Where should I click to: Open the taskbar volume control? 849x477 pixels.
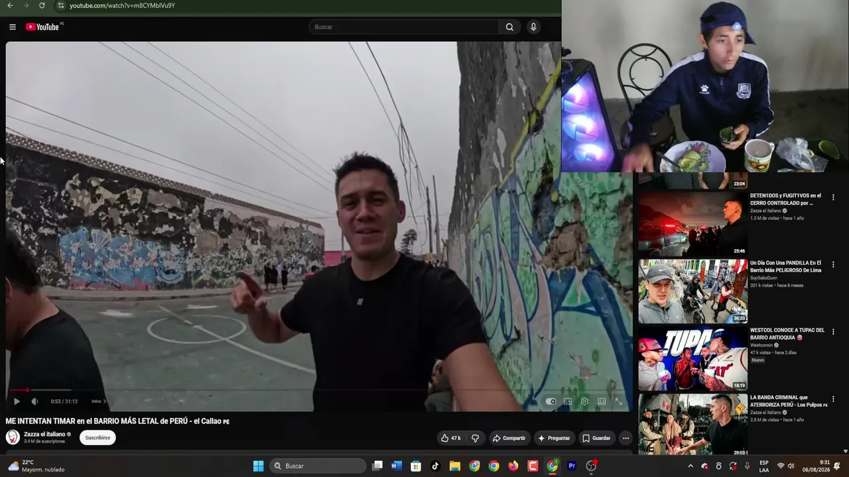pos(791,466)
